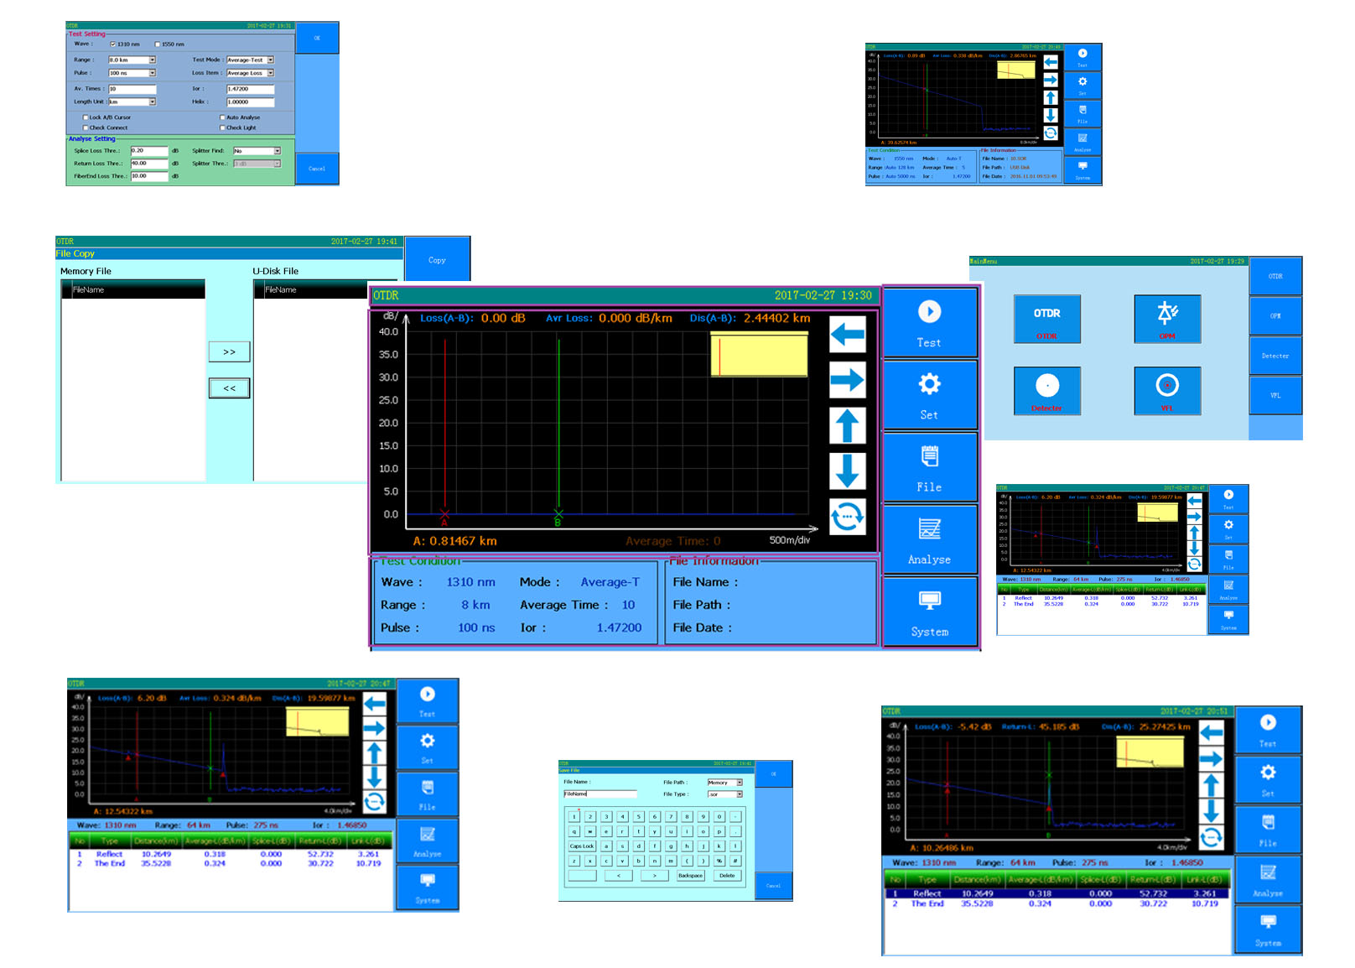Open the Pulse dropdown in Test Setting
Viewport: 1355px width, 968px height.
pyautogui.click(x=153, y=74)
